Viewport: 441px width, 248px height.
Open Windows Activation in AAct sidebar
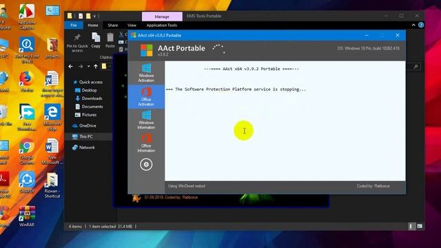coord(146,73)
